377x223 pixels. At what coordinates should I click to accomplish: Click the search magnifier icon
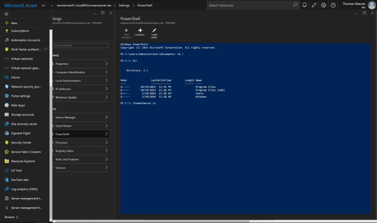(295, 5)
